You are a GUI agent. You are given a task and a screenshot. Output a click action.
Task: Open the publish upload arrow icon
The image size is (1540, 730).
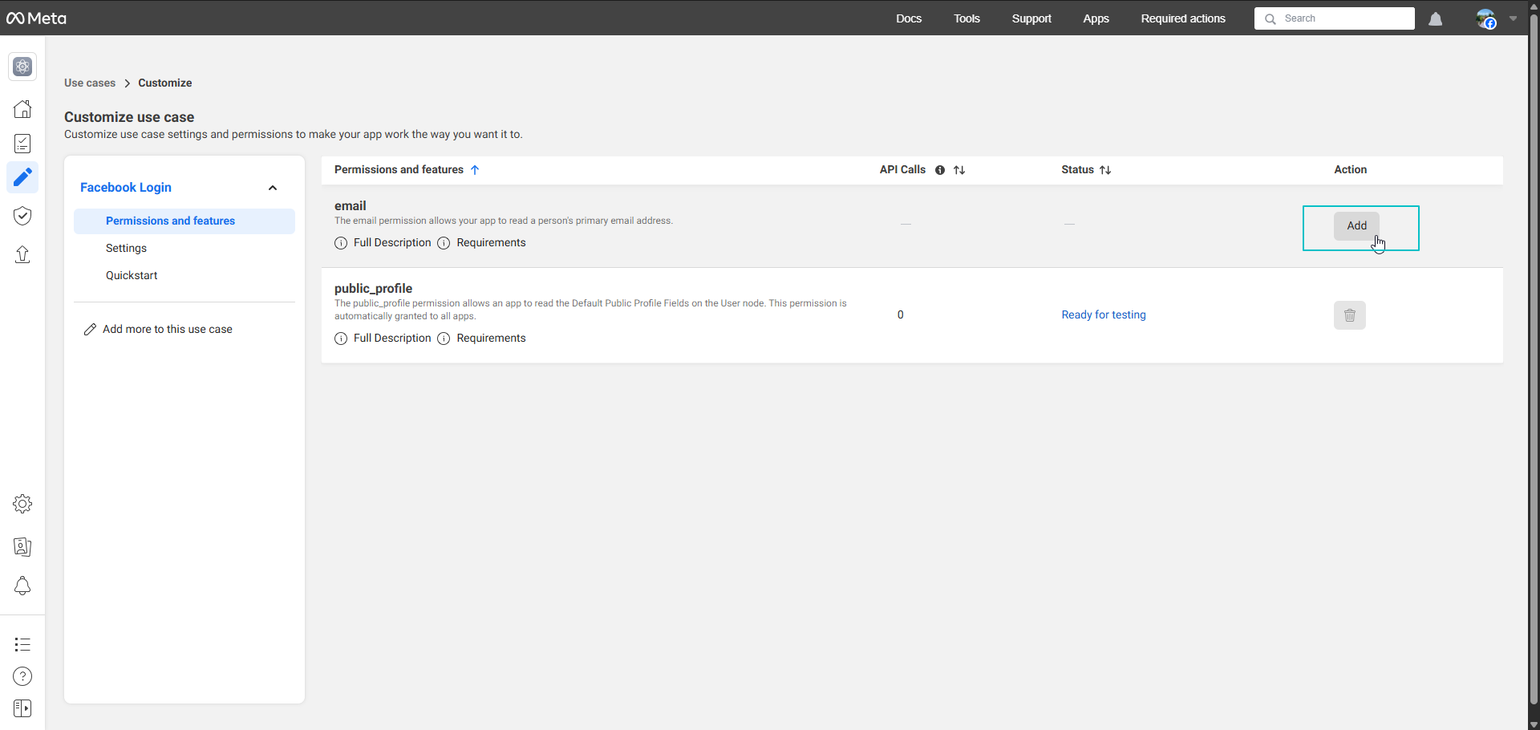22,254
